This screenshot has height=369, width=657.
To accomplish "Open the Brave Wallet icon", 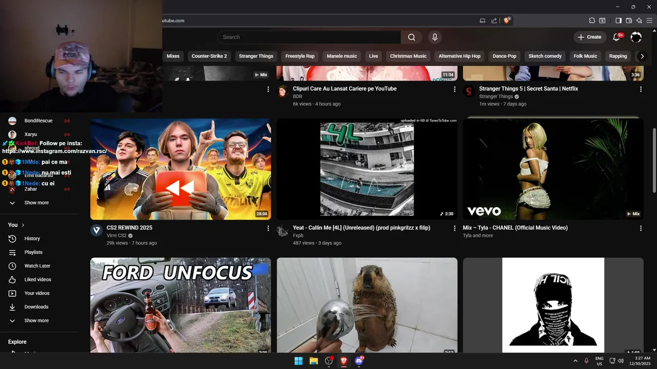I will coord(629,20).
